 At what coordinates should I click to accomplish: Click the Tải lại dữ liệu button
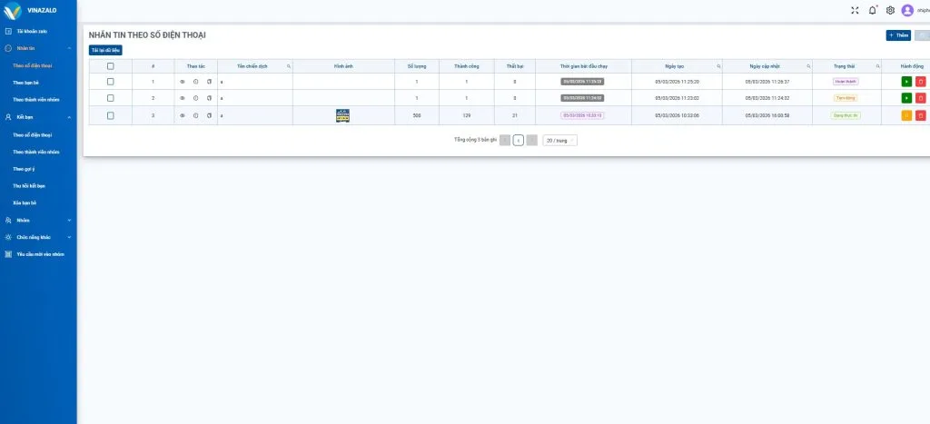pos(105,50)
